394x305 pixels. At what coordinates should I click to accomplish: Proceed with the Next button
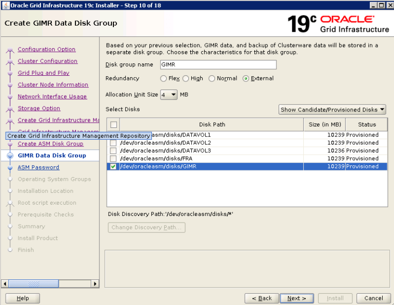[x=297, y=298]
